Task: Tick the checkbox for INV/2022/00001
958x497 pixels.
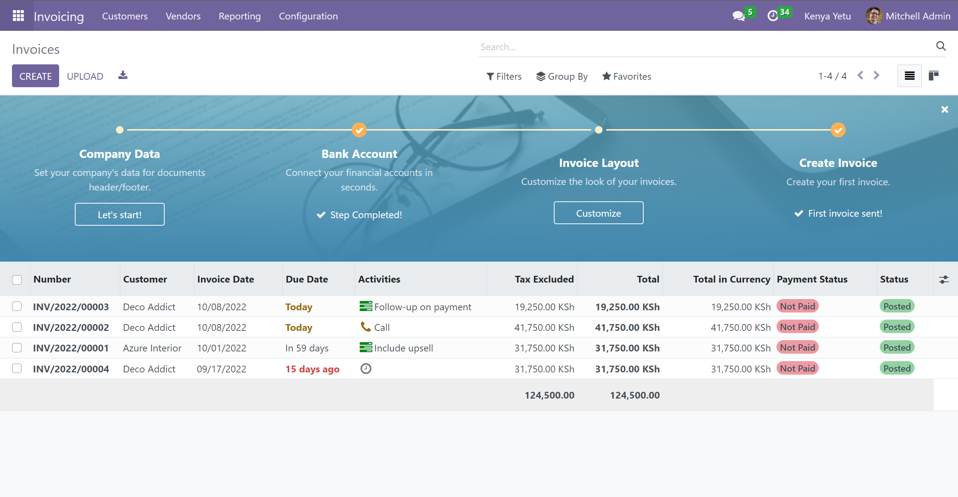Action: tap(17, 348)
